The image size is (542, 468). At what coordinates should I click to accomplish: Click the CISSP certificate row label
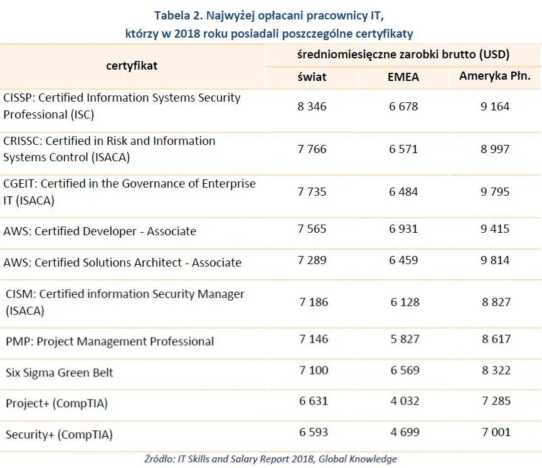tap(122, 106)
